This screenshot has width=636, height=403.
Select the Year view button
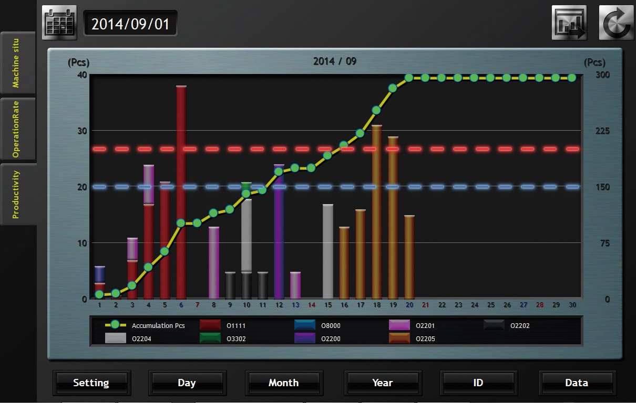[383, 383]
